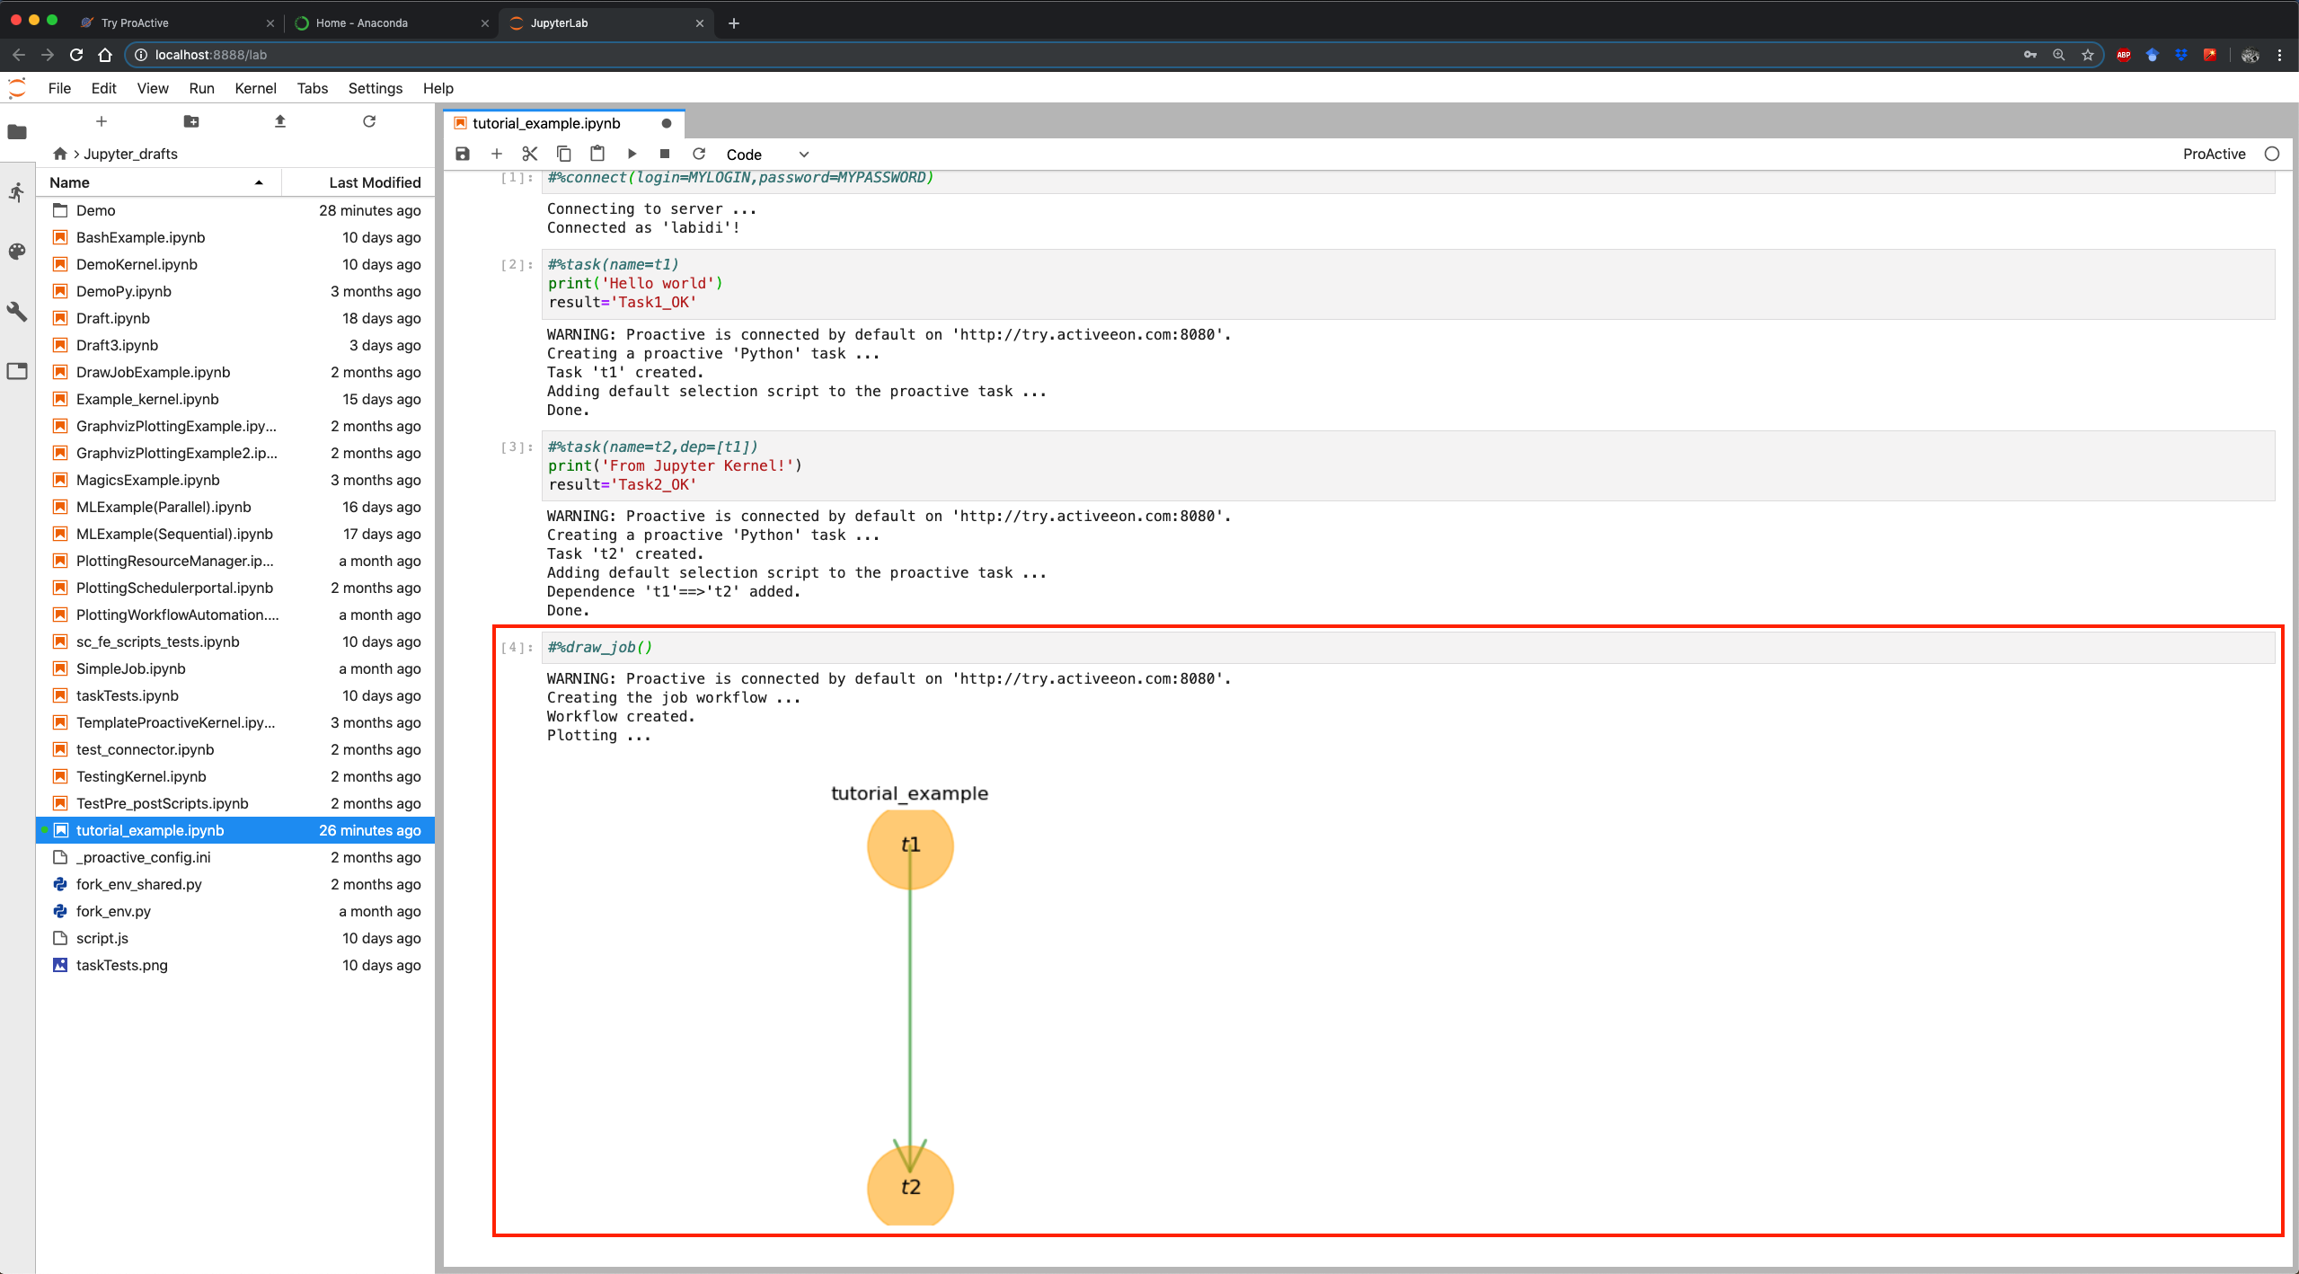Select SimpleJob.ipynb file
The height and width of the screenshot is (1274, 2299).
pos(235,668)
